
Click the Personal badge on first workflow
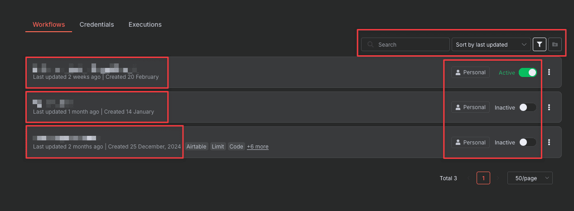click(470, 72)
